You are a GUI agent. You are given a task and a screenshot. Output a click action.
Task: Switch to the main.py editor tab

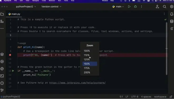14,14
